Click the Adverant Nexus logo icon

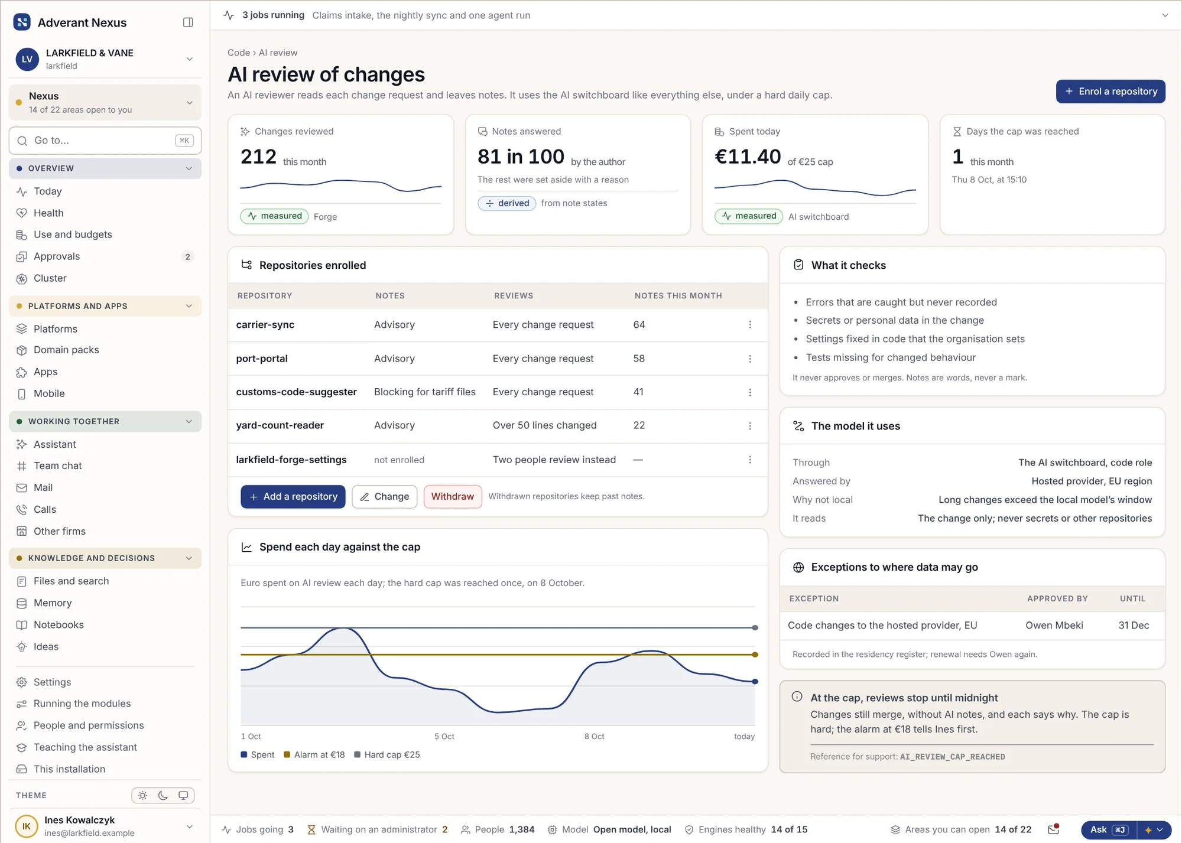pos(22,22)
